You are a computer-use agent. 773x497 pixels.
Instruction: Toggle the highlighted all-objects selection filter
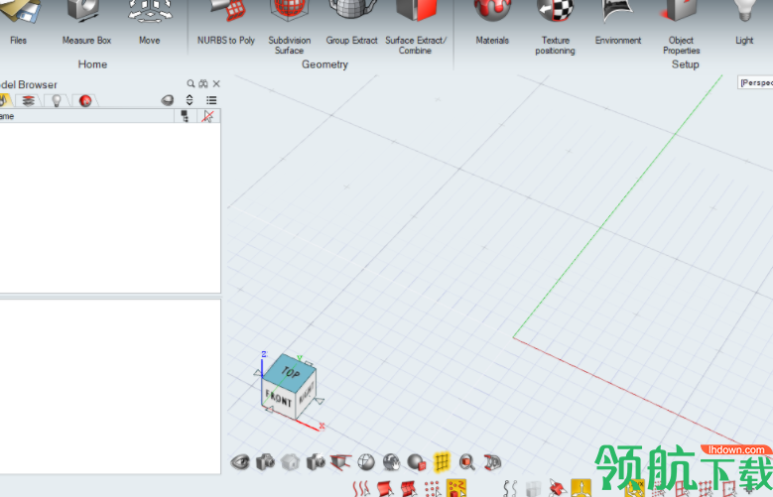coord(456,488)
